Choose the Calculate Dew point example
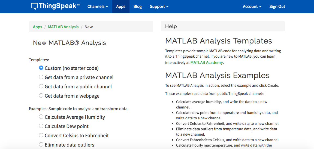 (41, 126)
